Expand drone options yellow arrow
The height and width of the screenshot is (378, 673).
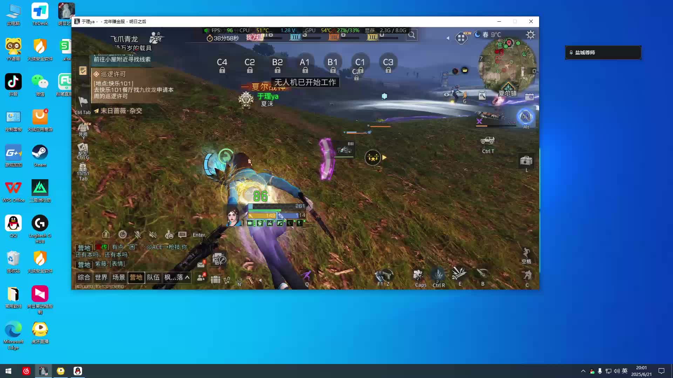pyautogui.click(x=385, y=157)
